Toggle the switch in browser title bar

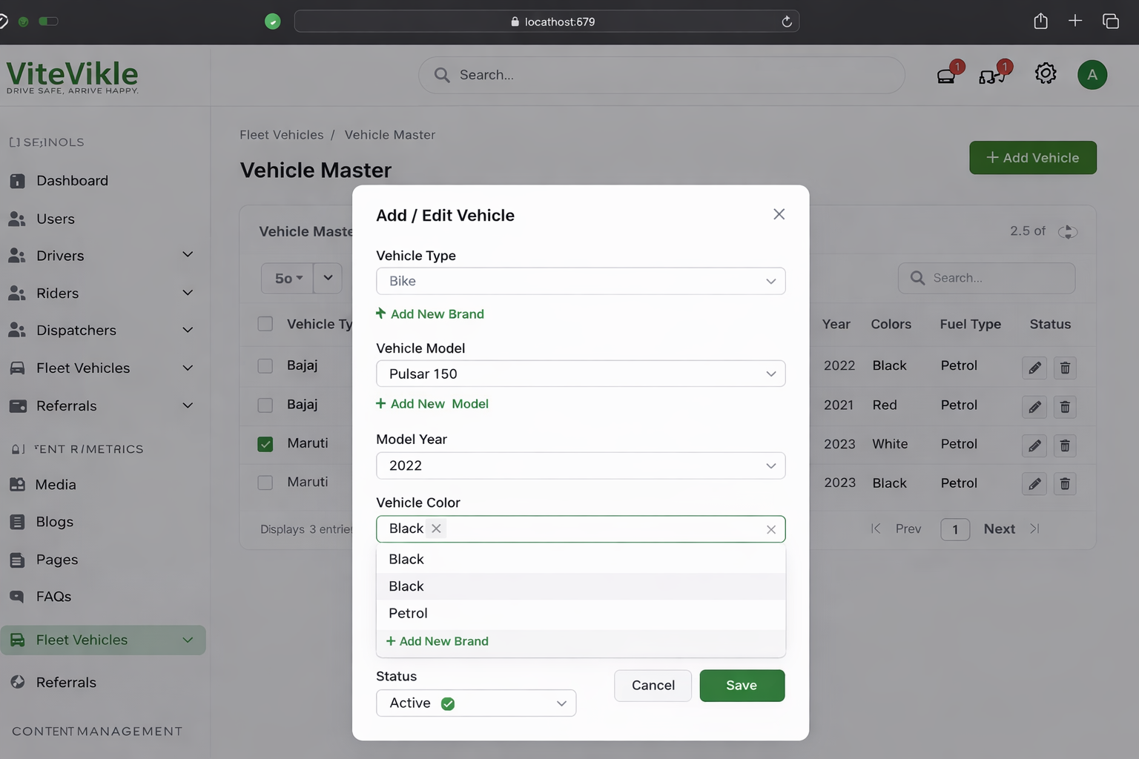pos(48,21)
